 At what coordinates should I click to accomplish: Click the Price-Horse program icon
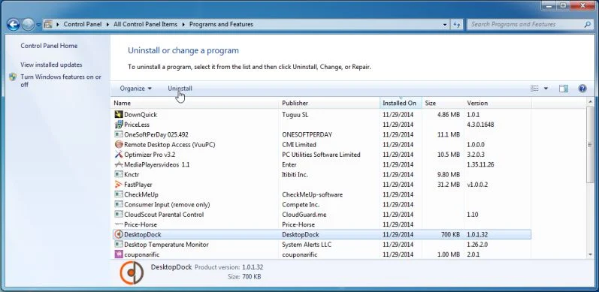coord(119,224)
